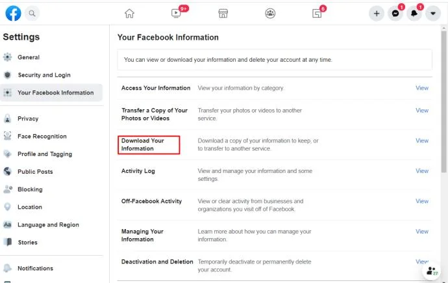Open the Marketplace storefront icon
448x283 pixels.
coord(223,13)
